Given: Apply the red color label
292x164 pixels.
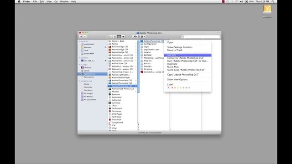Looking at the screenshot, I should click(172, 87).
